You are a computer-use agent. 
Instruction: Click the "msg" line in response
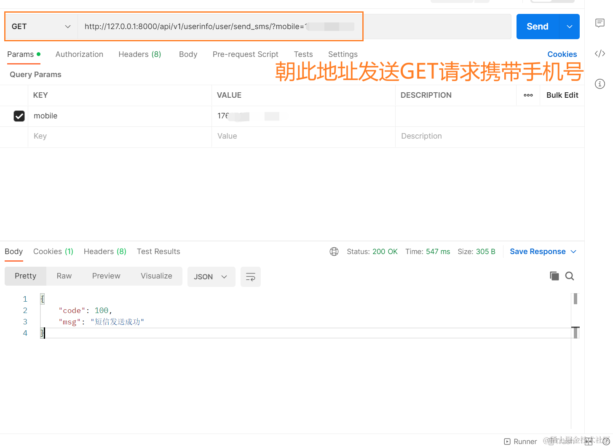pos(102,322)
